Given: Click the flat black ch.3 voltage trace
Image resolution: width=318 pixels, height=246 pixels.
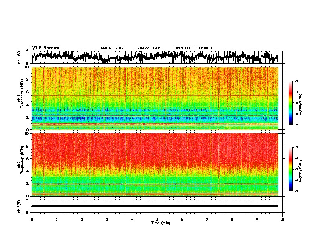Looking at the screenshot, I should tap(155, 206).
